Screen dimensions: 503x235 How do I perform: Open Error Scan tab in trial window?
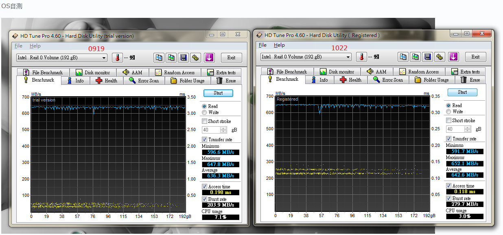click(x=144, y=81)
